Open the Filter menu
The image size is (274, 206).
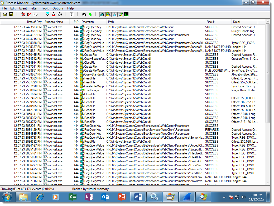pos(34,8)
